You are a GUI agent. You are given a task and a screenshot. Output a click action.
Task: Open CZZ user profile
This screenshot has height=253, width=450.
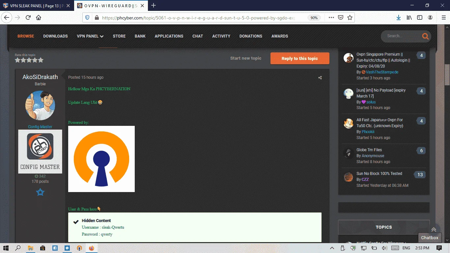(365, 180)
